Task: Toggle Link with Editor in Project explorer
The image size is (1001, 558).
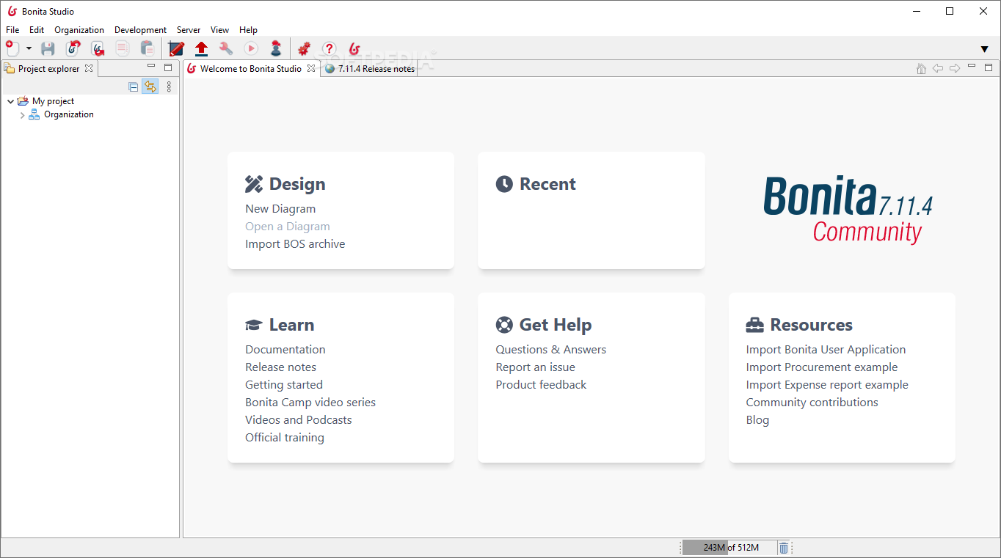Action: coord(150,87)
